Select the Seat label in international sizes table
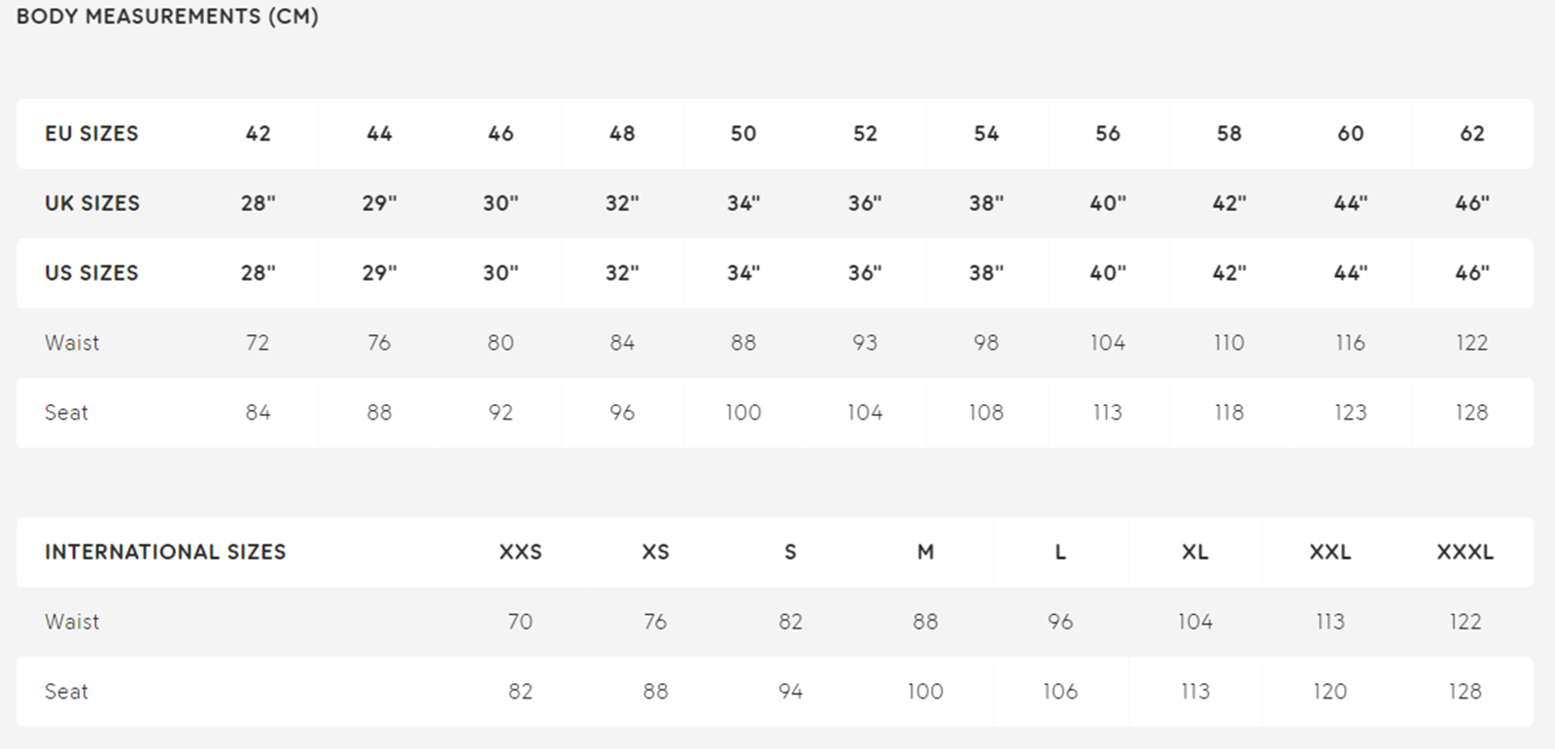 (66, 692)
